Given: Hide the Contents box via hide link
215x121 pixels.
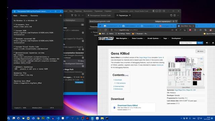Looking at the screenshot, I should coord(127,75).
